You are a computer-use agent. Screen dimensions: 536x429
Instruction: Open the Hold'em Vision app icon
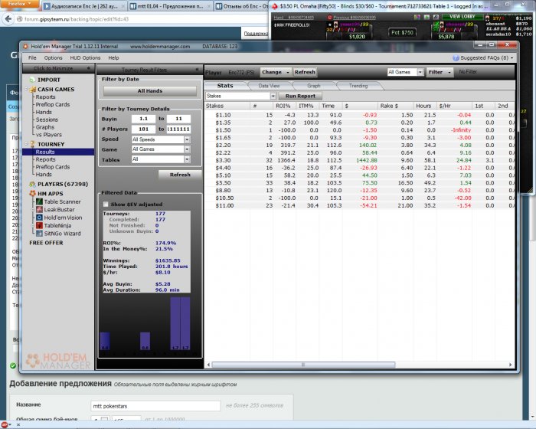pyautogui.click(x=39, y=218)
